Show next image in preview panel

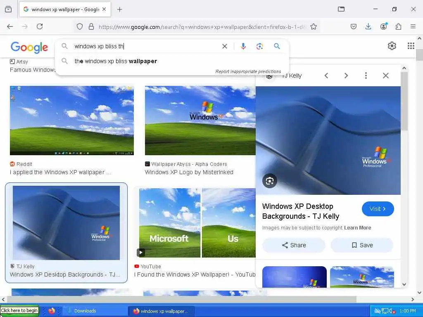pyautogui.click(x=346, y=76)
